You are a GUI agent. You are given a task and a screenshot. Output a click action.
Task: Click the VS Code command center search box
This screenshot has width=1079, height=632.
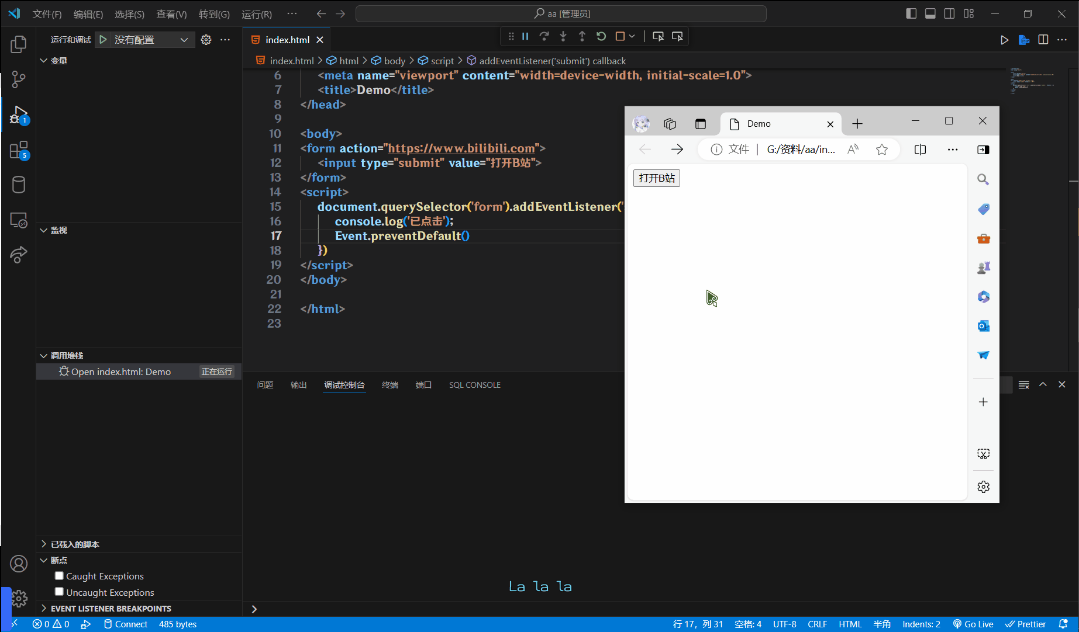coord(561,13)
